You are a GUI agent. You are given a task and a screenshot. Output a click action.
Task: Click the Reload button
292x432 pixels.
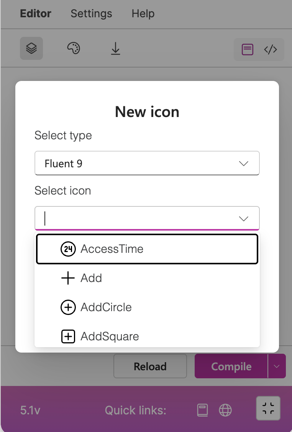[x=150, y=366]
